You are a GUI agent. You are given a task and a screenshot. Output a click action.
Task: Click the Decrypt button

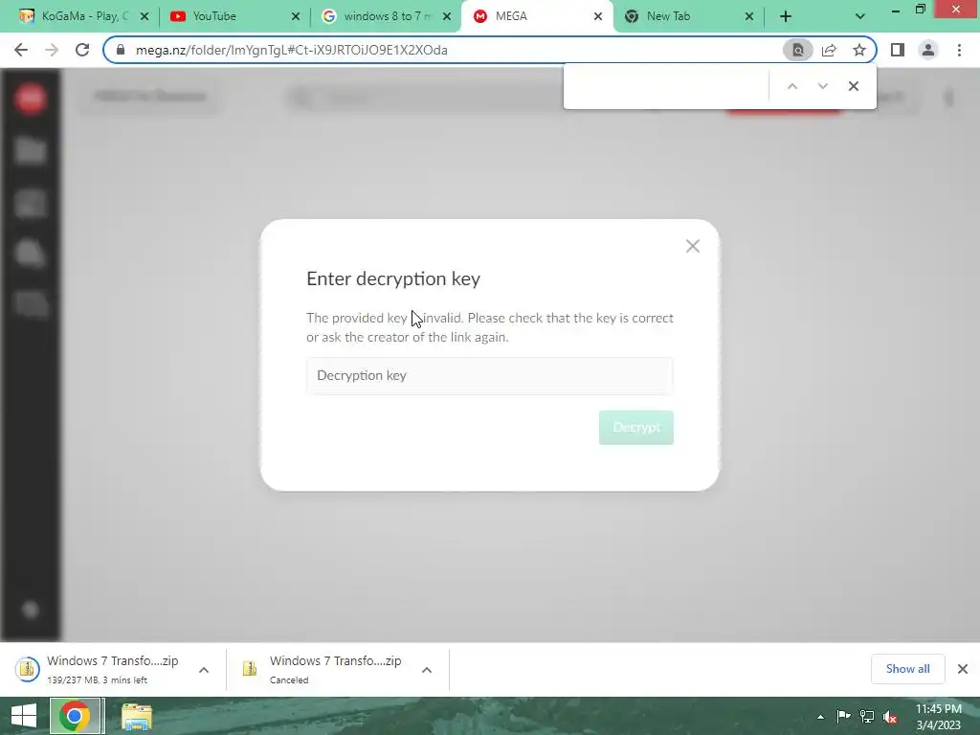coord(636,428)
